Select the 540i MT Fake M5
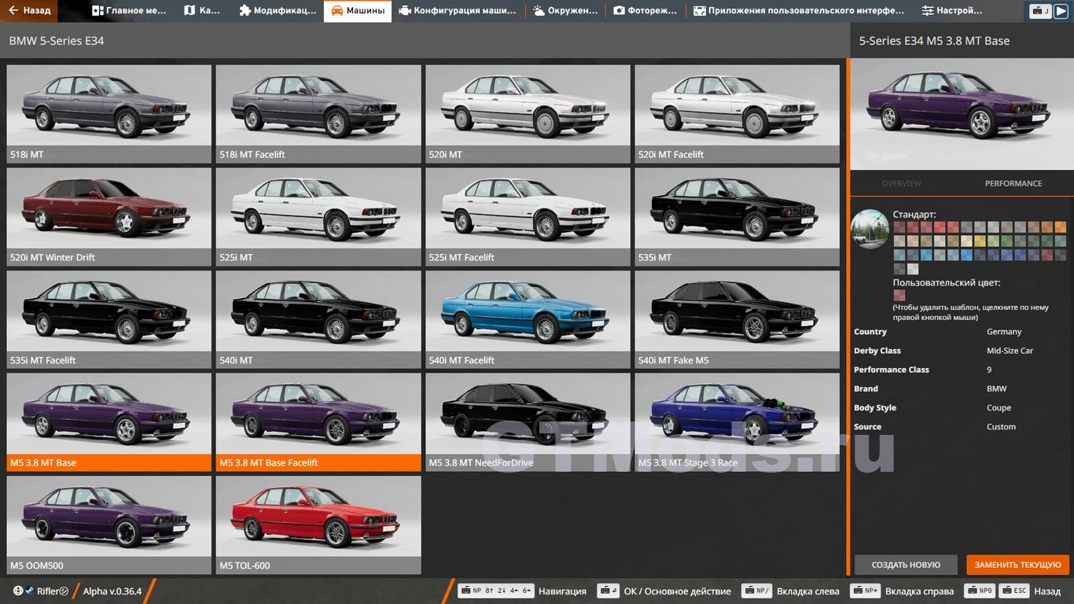The image size is (1074, 604). coord(737,319)
